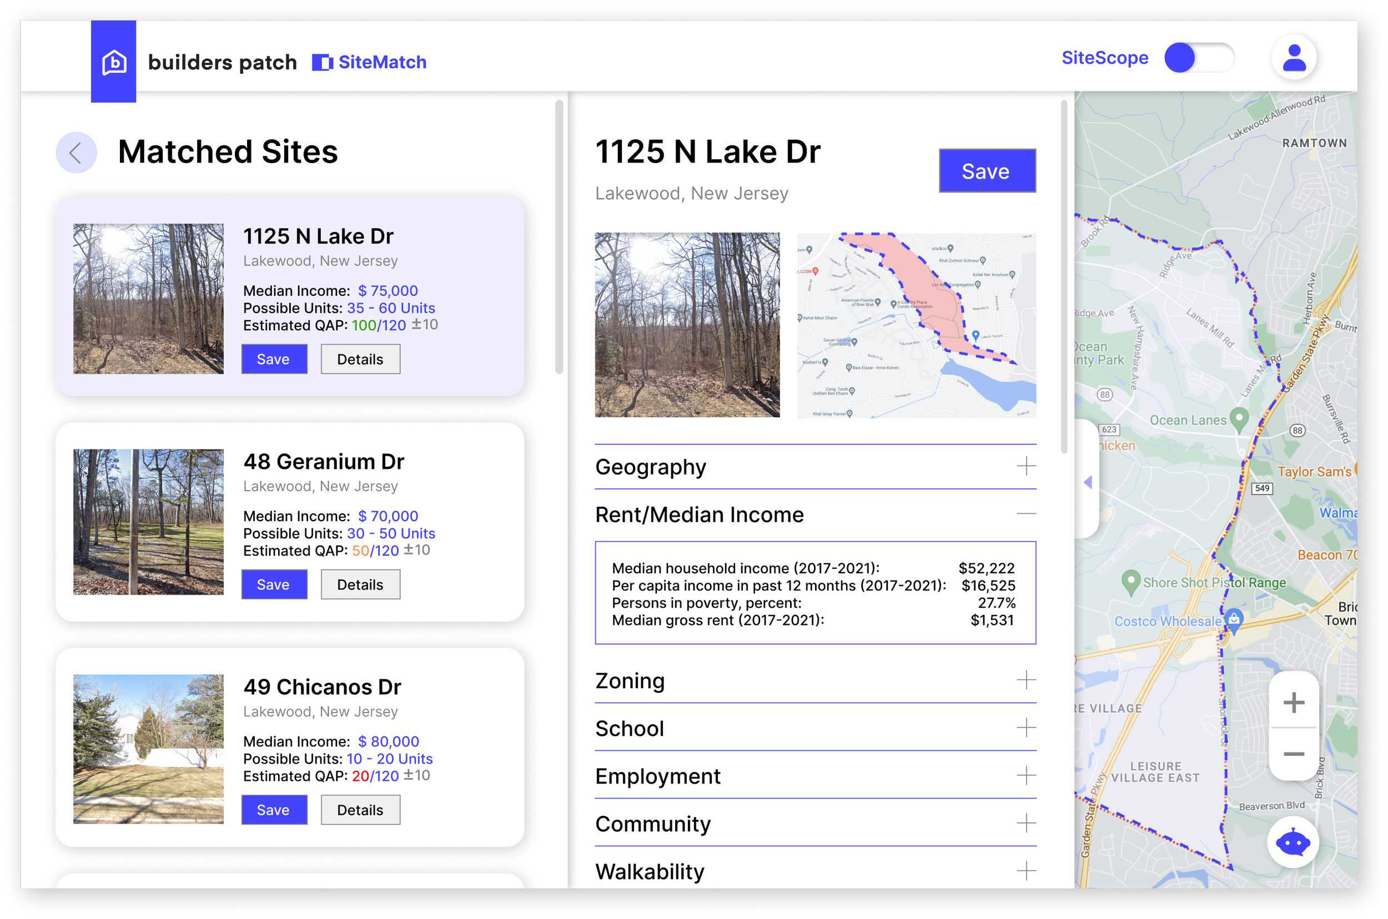Click the builders patch home logo
1388x919 pixels.
click(114, 62)
